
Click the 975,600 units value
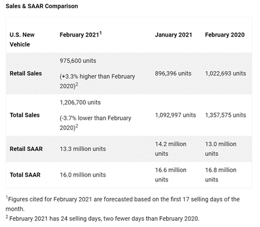point(78,61)
